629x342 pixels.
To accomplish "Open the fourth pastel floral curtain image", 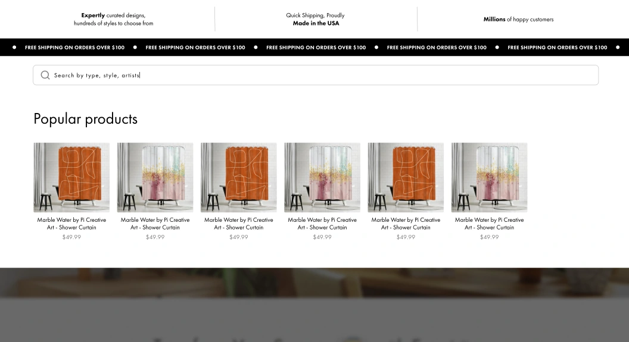I will pyautogui.click(x=322, y=177).
